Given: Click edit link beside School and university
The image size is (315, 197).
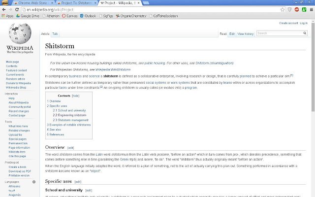Looking at the screenshot, I should pos(89,191).
